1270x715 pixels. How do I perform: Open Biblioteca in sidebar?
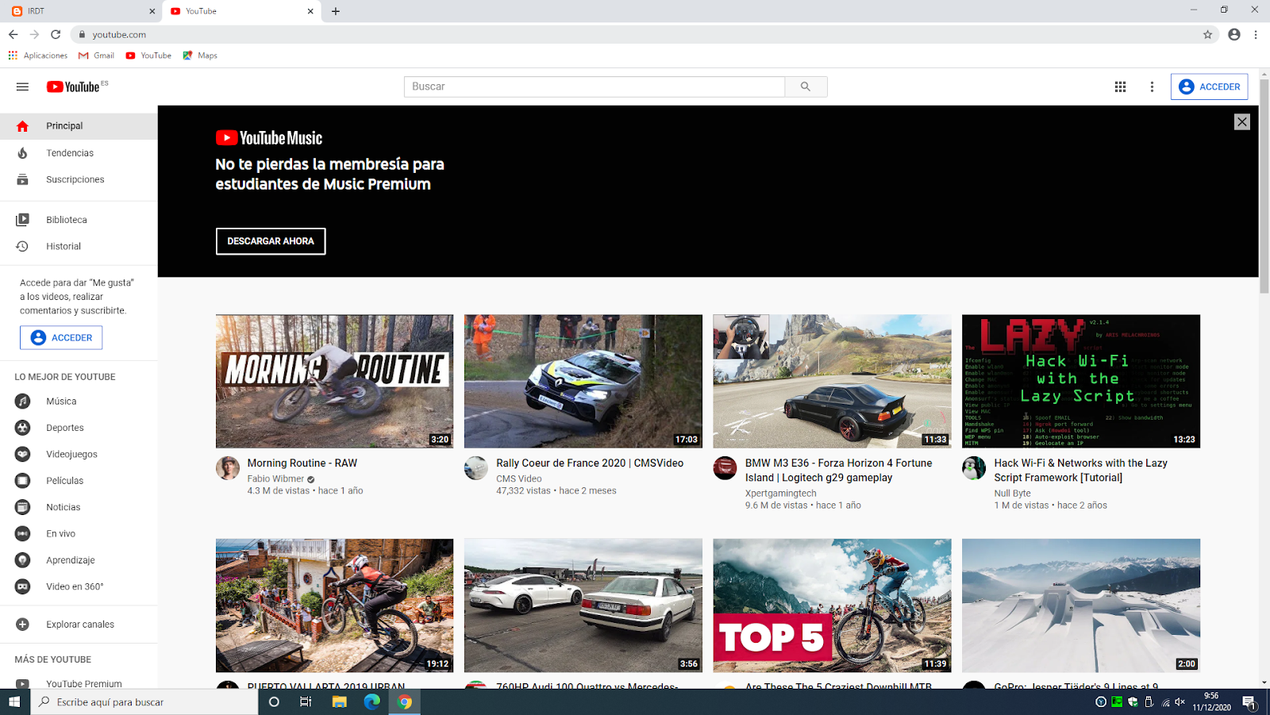pos(79,220)
